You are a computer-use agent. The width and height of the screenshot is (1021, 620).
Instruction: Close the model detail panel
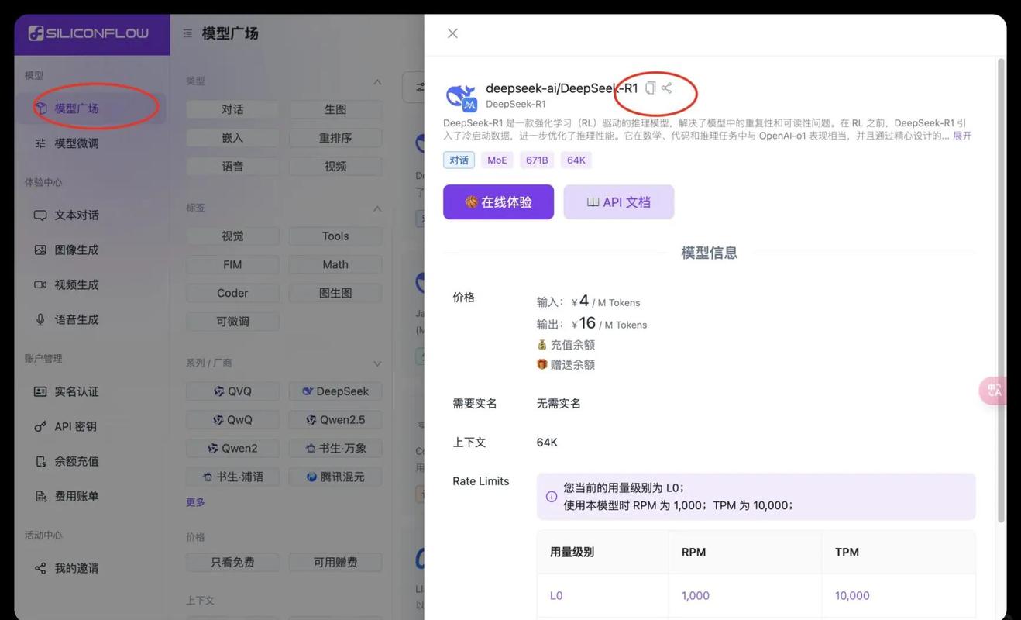[452, 33]
